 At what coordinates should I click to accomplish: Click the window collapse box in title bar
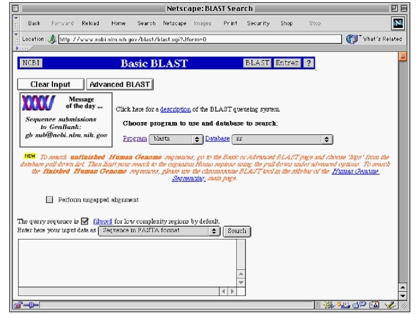pos(404,8)
